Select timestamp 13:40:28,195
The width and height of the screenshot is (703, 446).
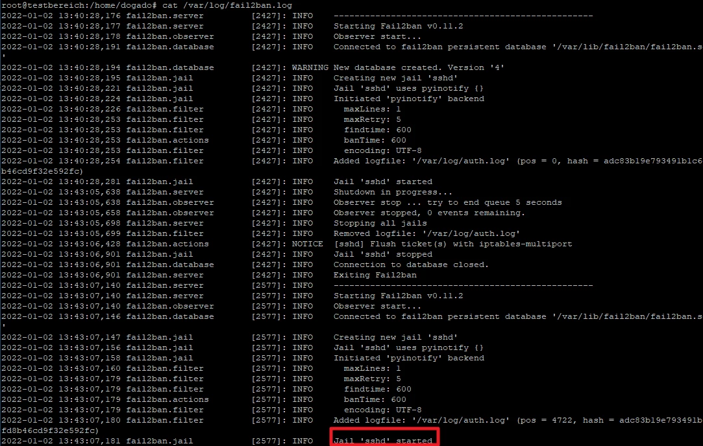click(x=89, y=78)
